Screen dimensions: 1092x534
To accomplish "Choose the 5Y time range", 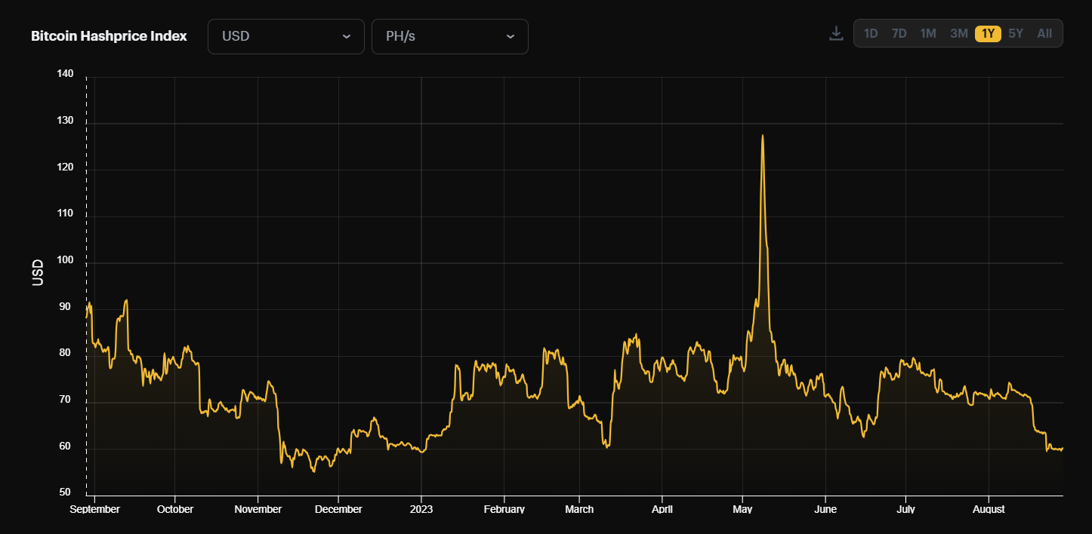I will (1016, 33).
